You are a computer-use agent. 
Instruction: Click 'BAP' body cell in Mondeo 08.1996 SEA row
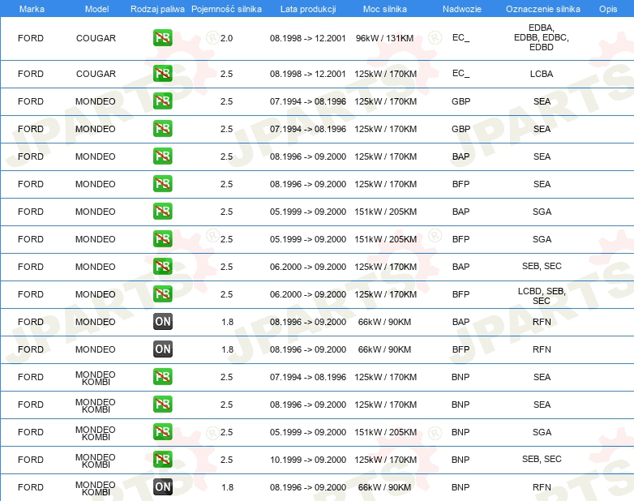click(x=461, y=157)
